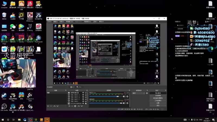
Task: Open the Recycle Bin desktop icon
Action: click(x=4, y=16)
